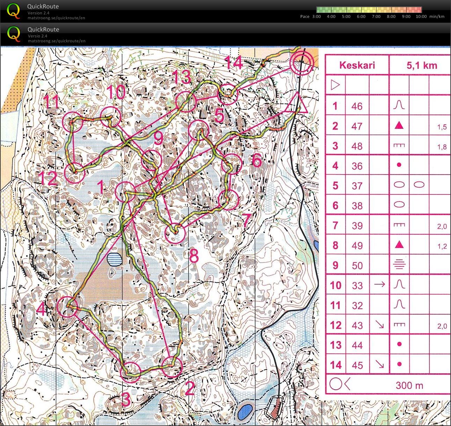Select control circle 8 on the map
The width and height of the screenshot is (451, 426).
175,233
